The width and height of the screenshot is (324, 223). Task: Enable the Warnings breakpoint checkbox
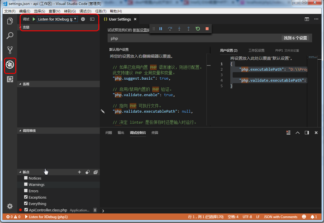pyautogui.click(x=26, y=184)
